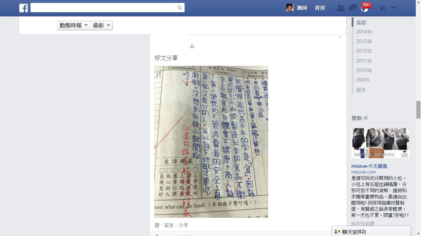Click the mizzue-今天優惠 ad link
Screen dimensions: 421x236
click(369, 166)
